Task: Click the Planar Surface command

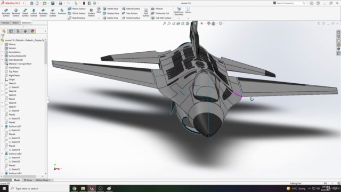Action: 77,9
